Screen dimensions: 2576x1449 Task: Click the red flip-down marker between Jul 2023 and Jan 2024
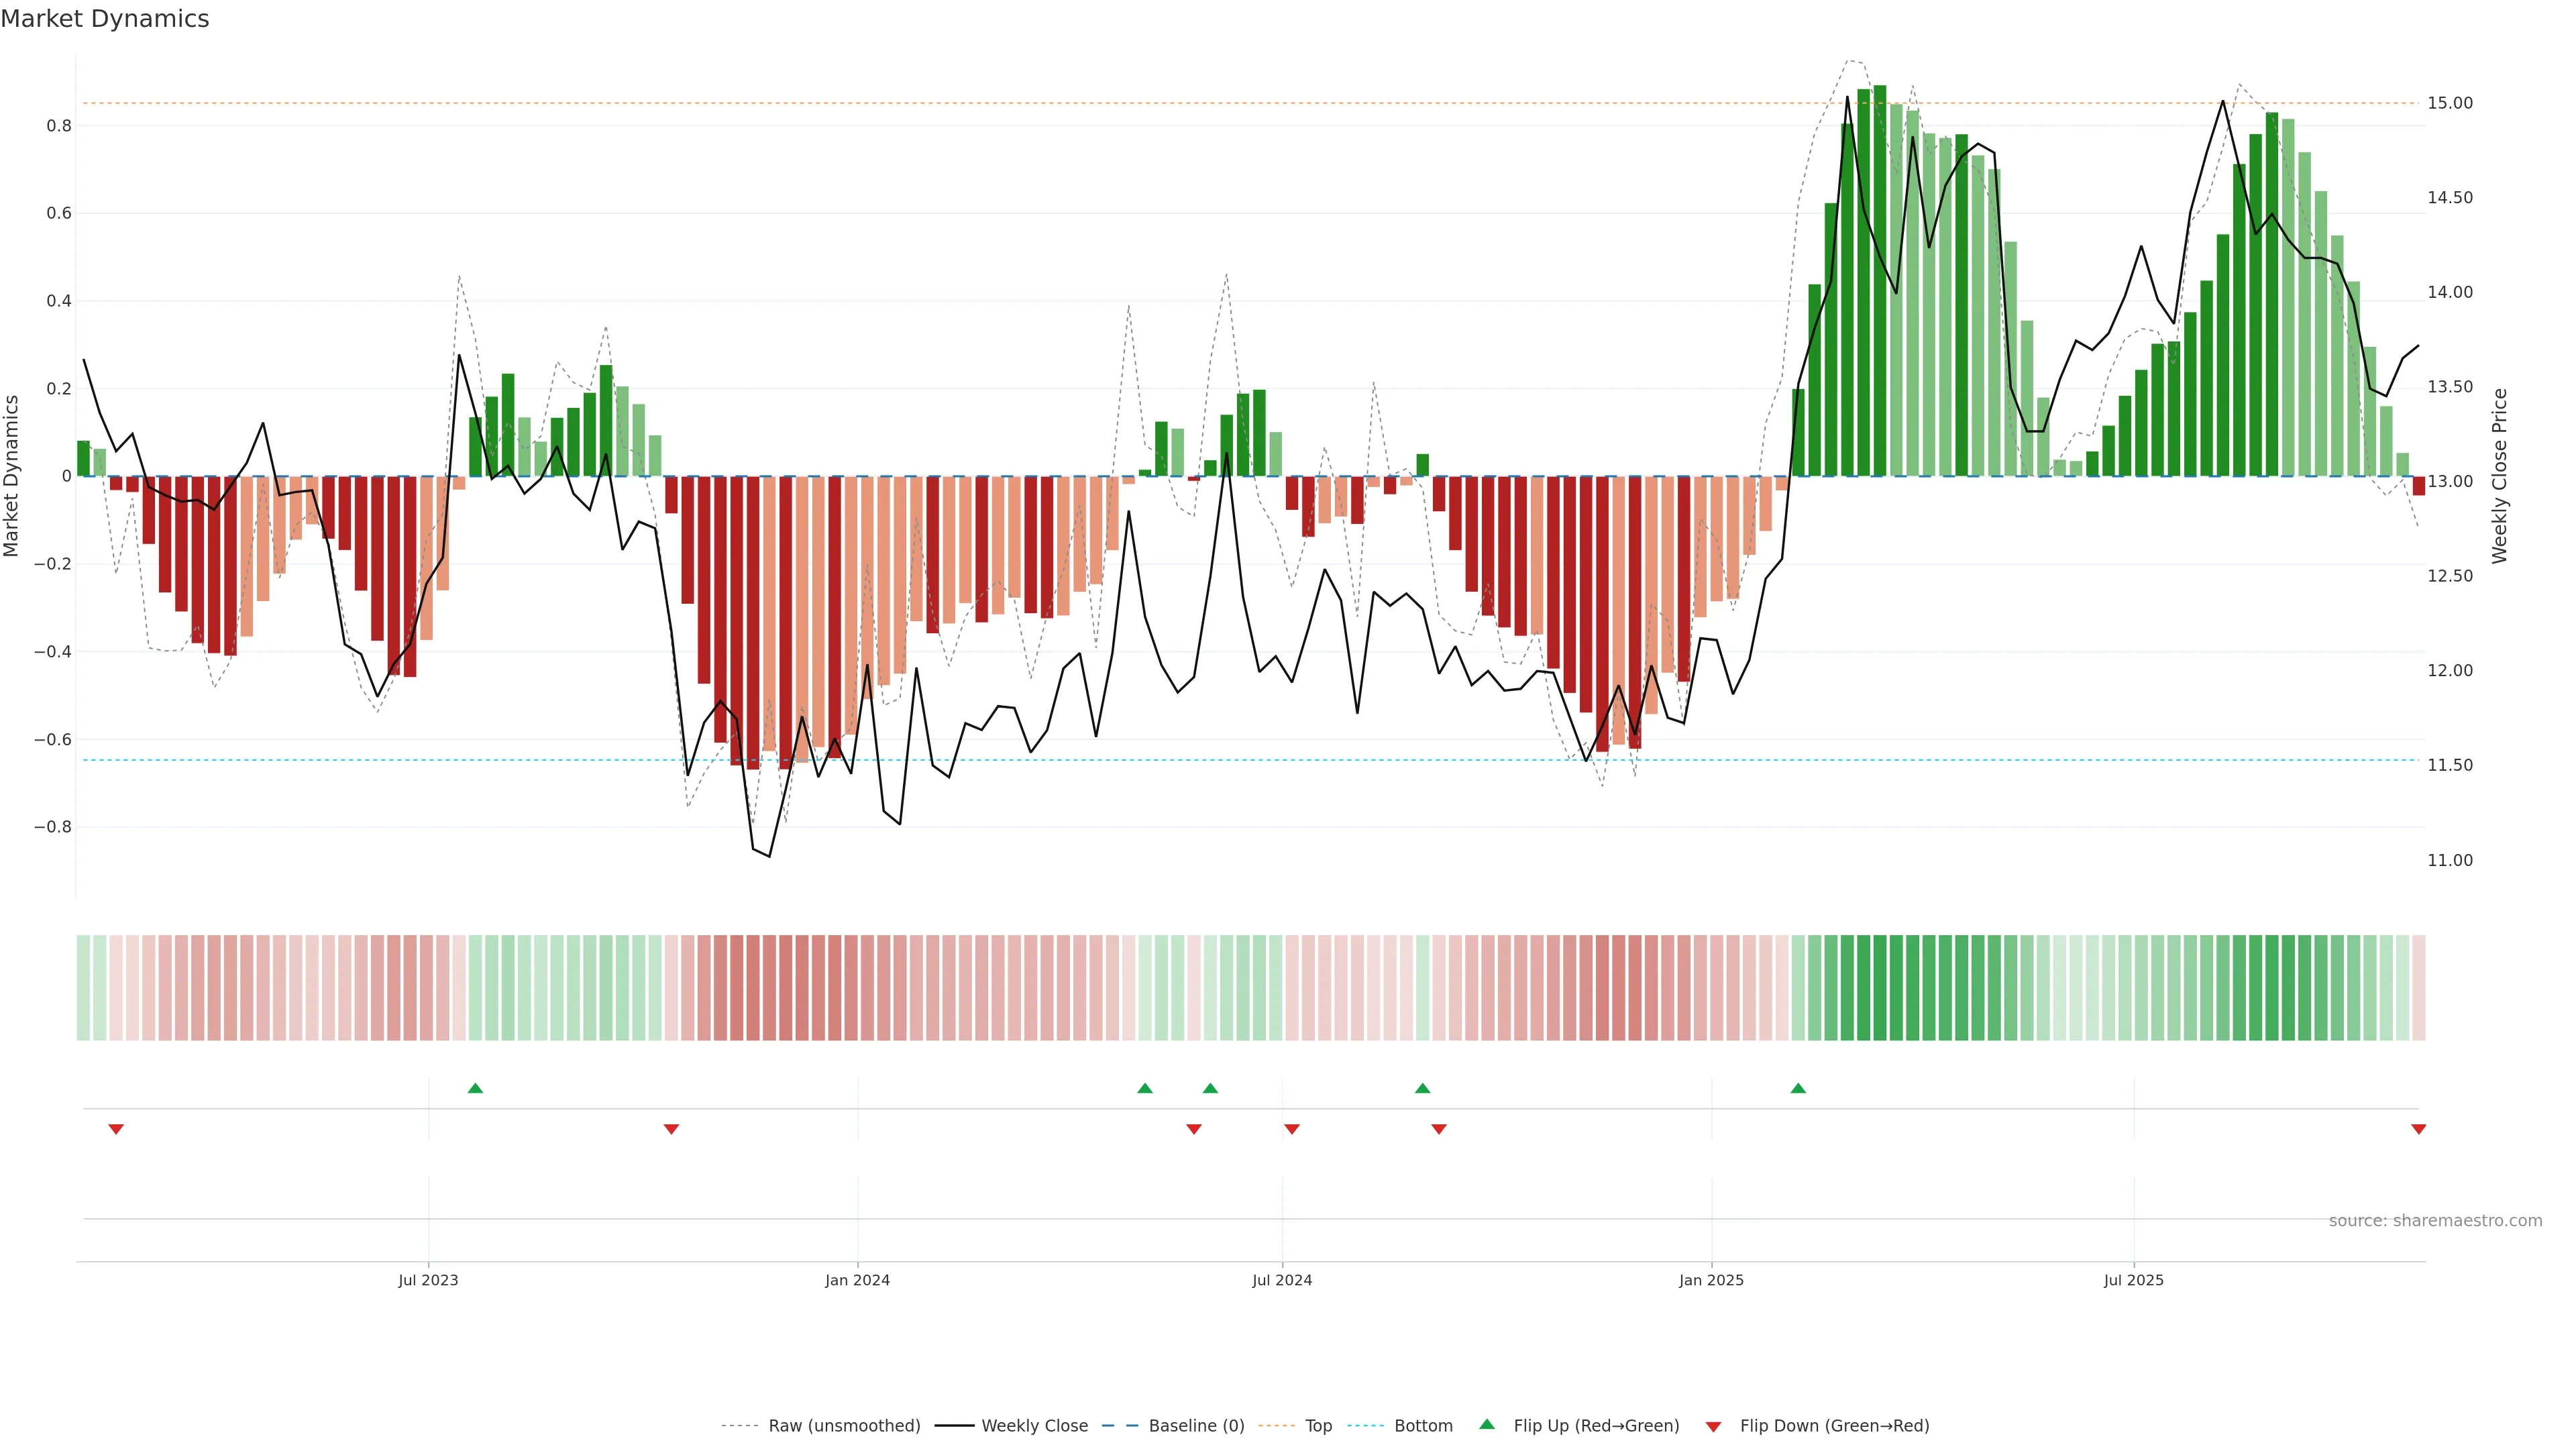pos(671,1129)
